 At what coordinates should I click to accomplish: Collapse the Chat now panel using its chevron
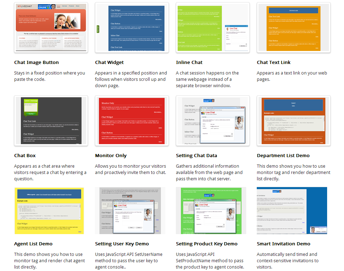[x=247, y=26]
